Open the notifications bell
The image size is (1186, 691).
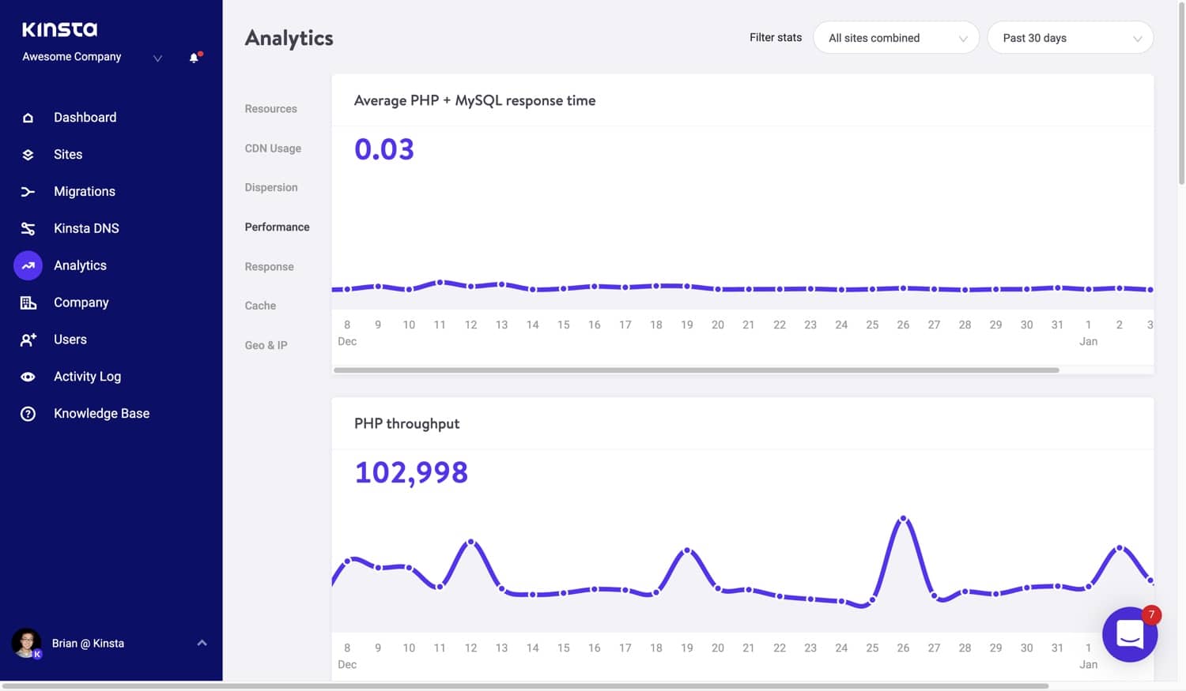click(x=195, y=58)
